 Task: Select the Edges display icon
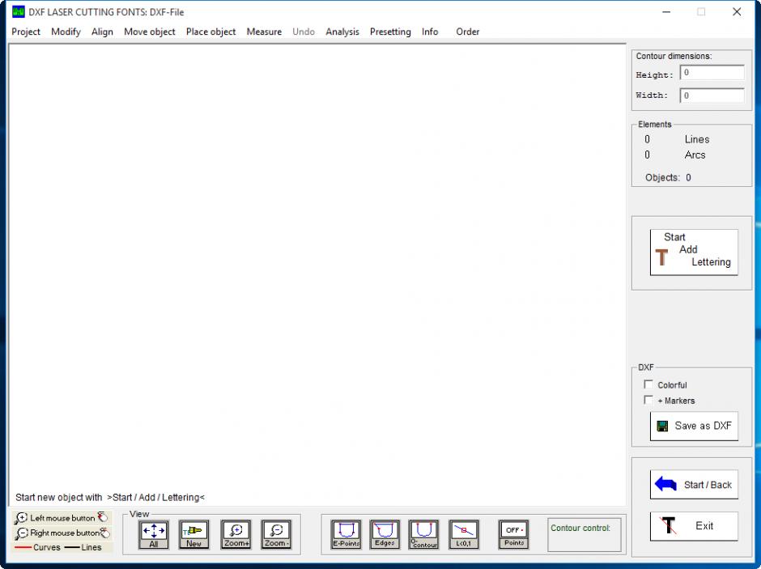coord(385,534)
